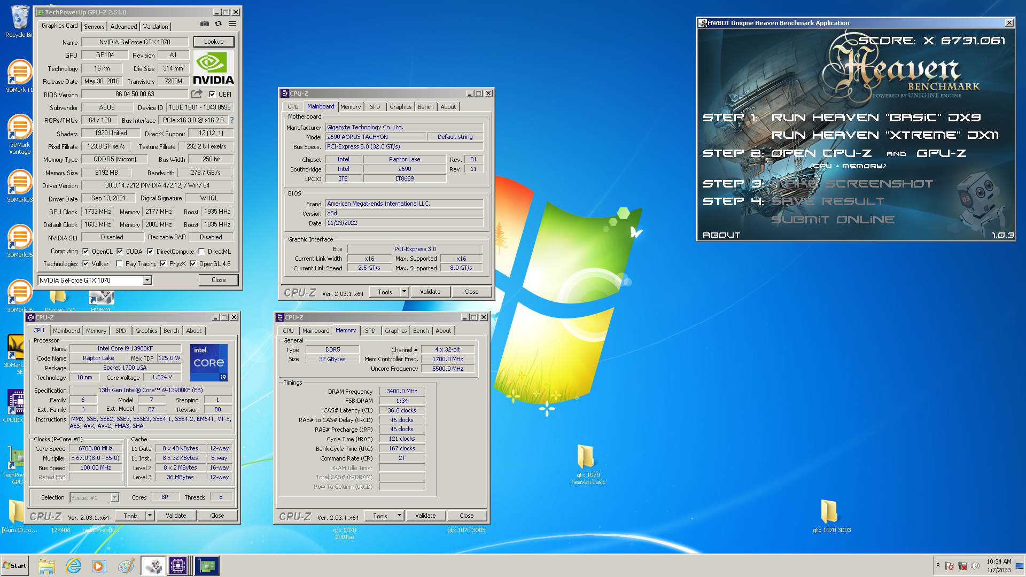The height and width of the screenshot is (577, 1026).
Task: Click the GPU name field in GPU-Z
Action: pyautogui.click(x=135, y=42)
